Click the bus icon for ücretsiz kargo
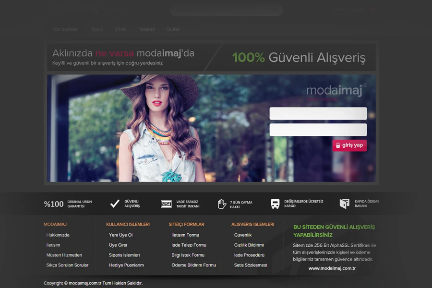Viewport: 432px width, 288px height. 275,204
